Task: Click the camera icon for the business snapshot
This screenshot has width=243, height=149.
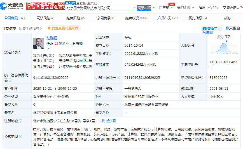Action: (205, 29)
